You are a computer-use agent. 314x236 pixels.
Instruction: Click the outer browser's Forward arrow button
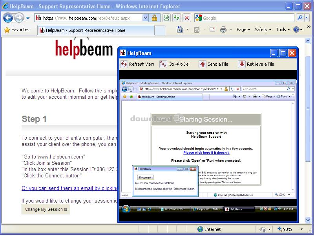tap(19, 18)
